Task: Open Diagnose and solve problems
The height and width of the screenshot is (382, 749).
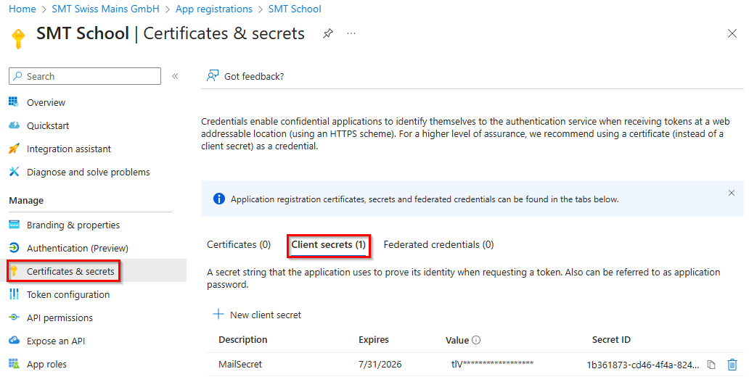Action: click(88, 172)
